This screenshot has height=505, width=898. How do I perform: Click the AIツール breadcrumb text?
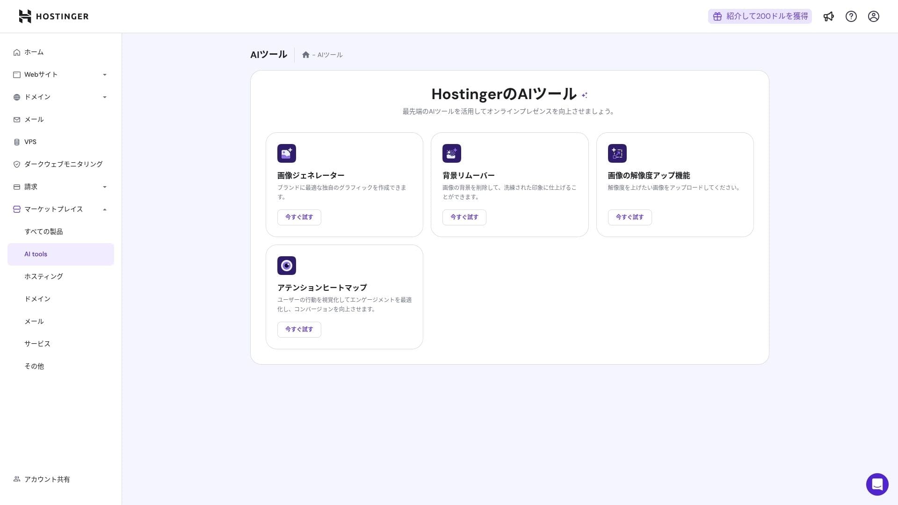pos(330,55)
